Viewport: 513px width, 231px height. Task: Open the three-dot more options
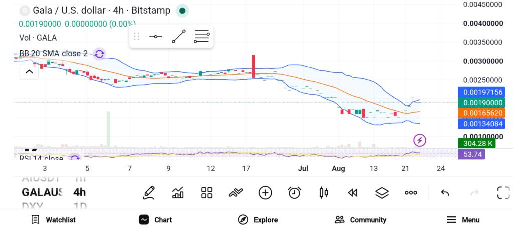(x=411, y=193)
